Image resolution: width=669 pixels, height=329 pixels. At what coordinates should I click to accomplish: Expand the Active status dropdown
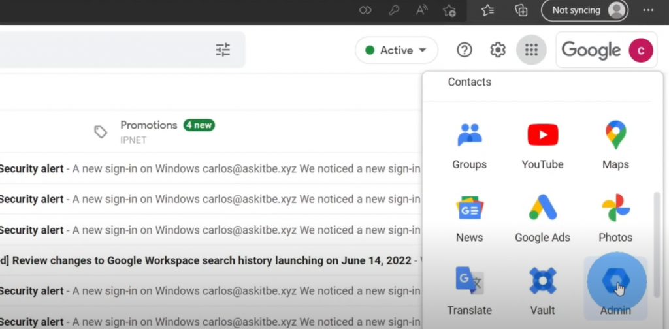coord(397,50)
